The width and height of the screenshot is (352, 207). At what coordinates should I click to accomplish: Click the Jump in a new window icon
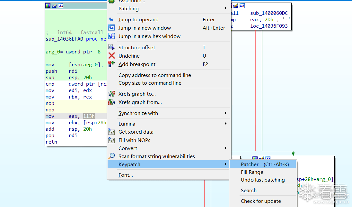pyautogui.click(x=111, y=28)
